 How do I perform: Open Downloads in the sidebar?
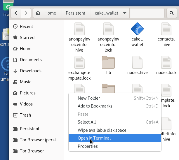pyautogui.click(x=30, y=71)
